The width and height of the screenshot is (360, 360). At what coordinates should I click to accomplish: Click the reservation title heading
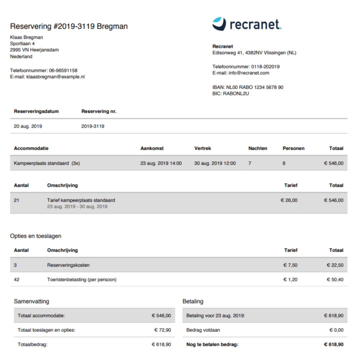(69, 26)
